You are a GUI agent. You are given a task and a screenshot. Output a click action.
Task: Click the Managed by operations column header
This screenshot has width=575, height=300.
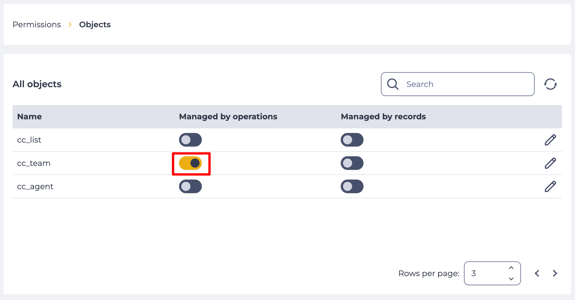pyautogui.click(x=228, y=116)
